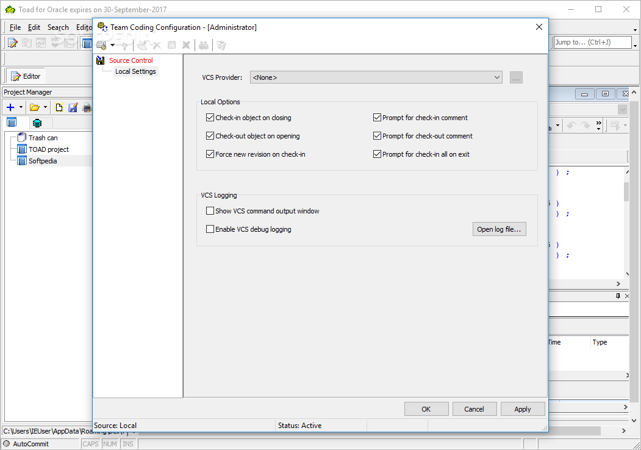Click the AutoCommit status indicator icon
Image resolution: width=641 pixels, height=450 pixels.
click(7, 443)
